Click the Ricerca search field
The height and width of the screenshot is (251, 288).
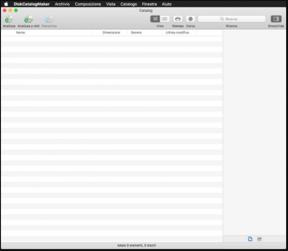[x=232, y=19]
